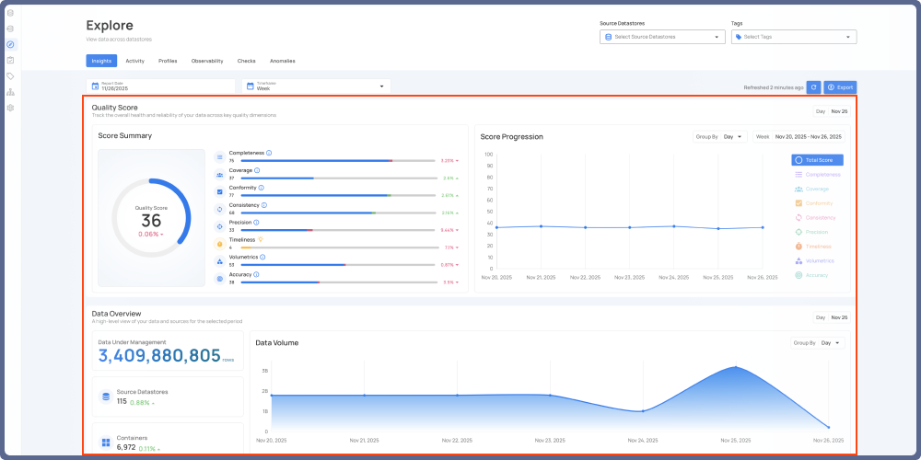This screenshot has width=921, height=460.
Task: Click the lightbulb icon next to Timeliness
Action: 261,239
